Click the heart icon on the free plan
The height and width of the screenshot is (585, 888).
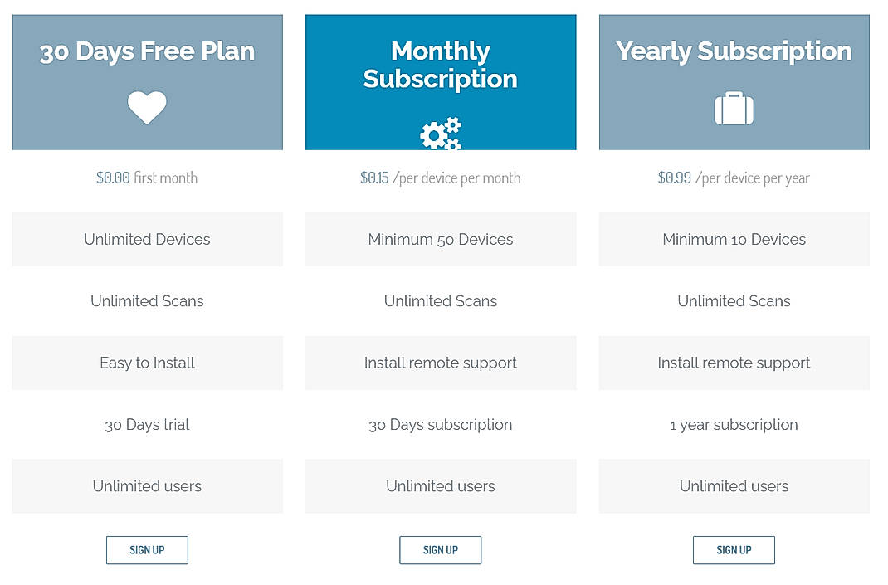(x=147, y=107)
